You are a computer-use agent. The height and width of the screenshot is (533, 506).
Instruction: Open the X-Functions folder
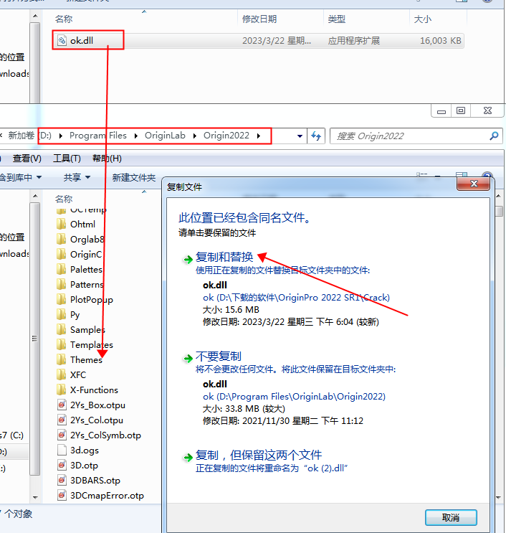point(93,390)
